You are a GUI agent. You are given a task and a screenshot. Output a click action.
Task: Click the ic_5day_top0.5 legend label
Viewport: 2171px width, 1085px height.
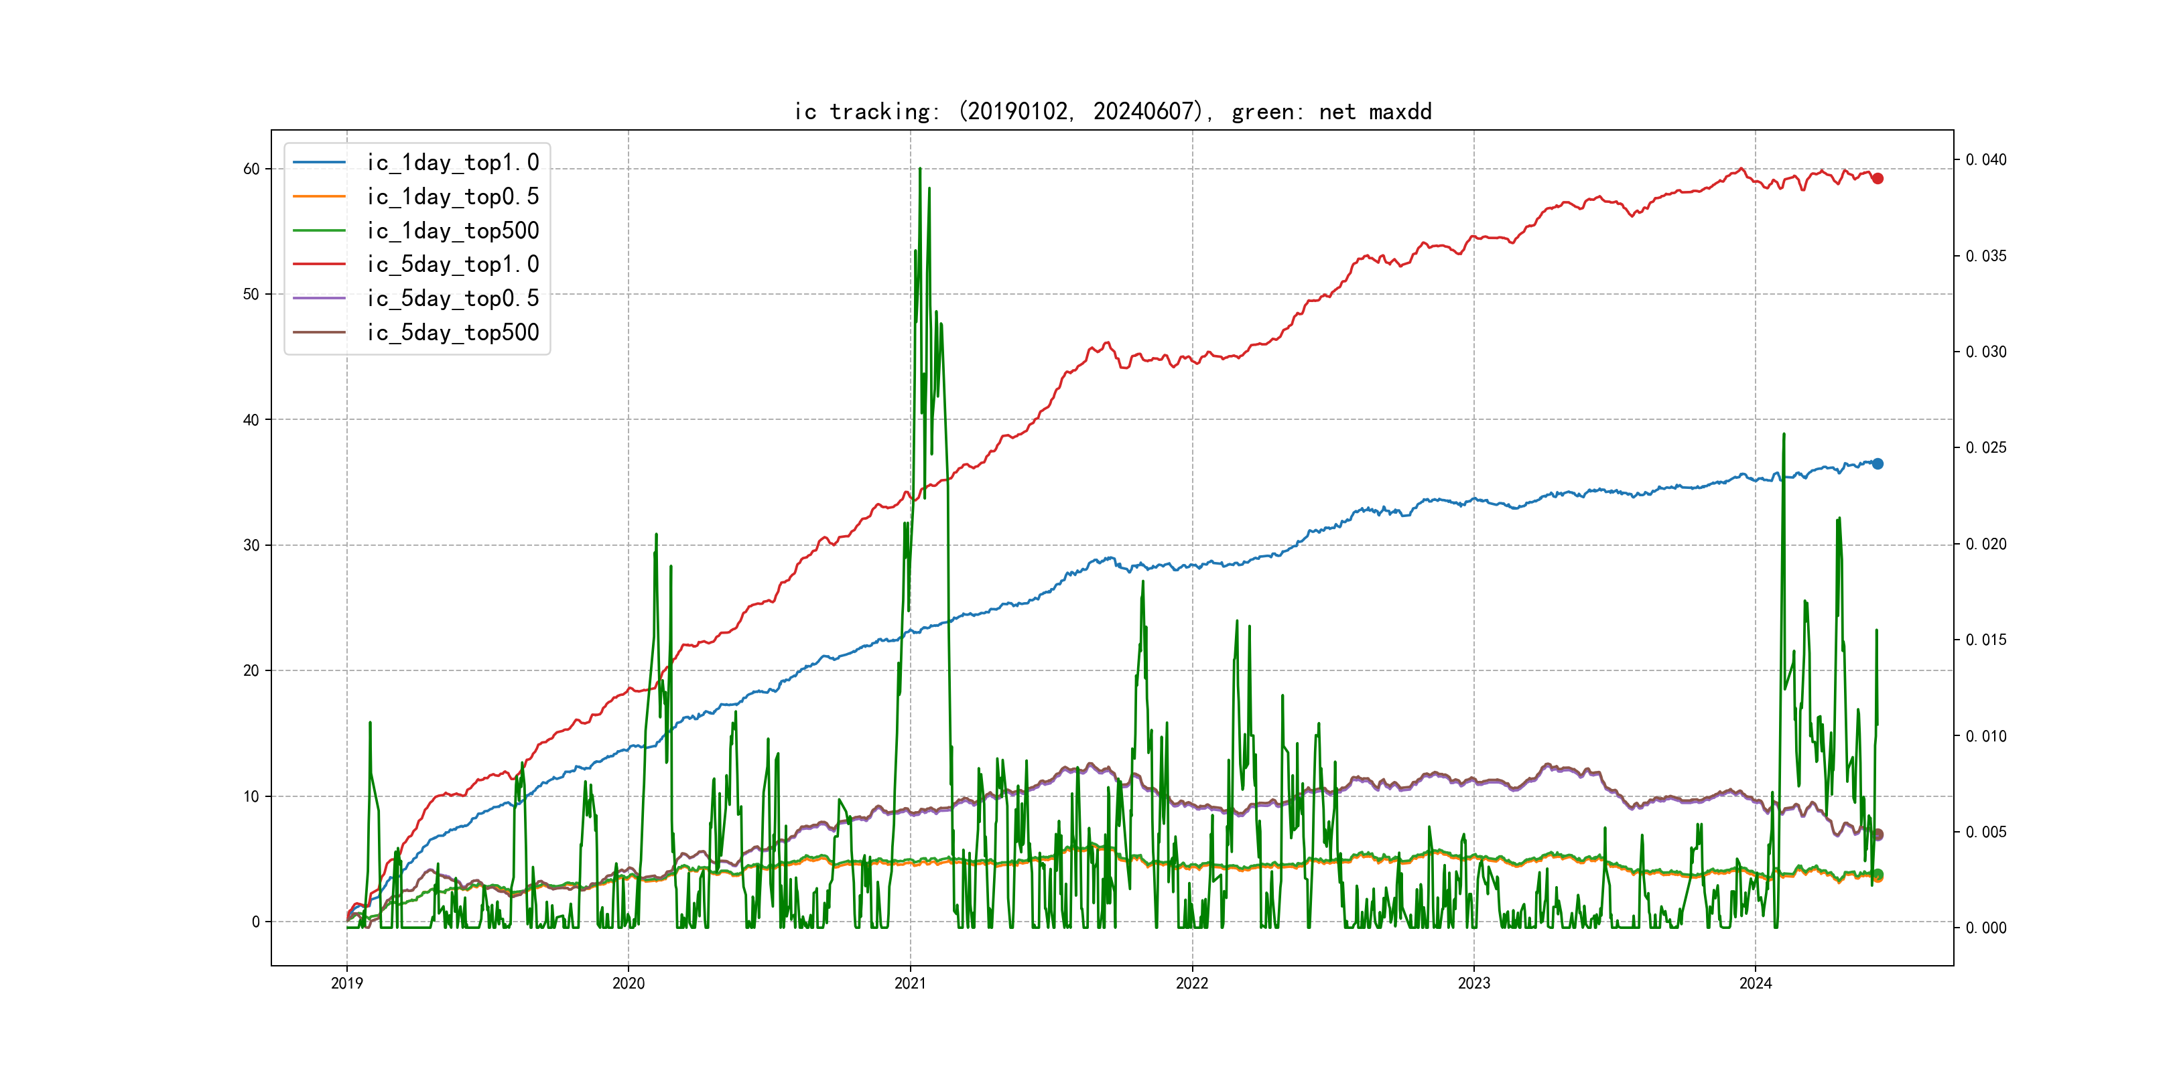pos(452,298)
